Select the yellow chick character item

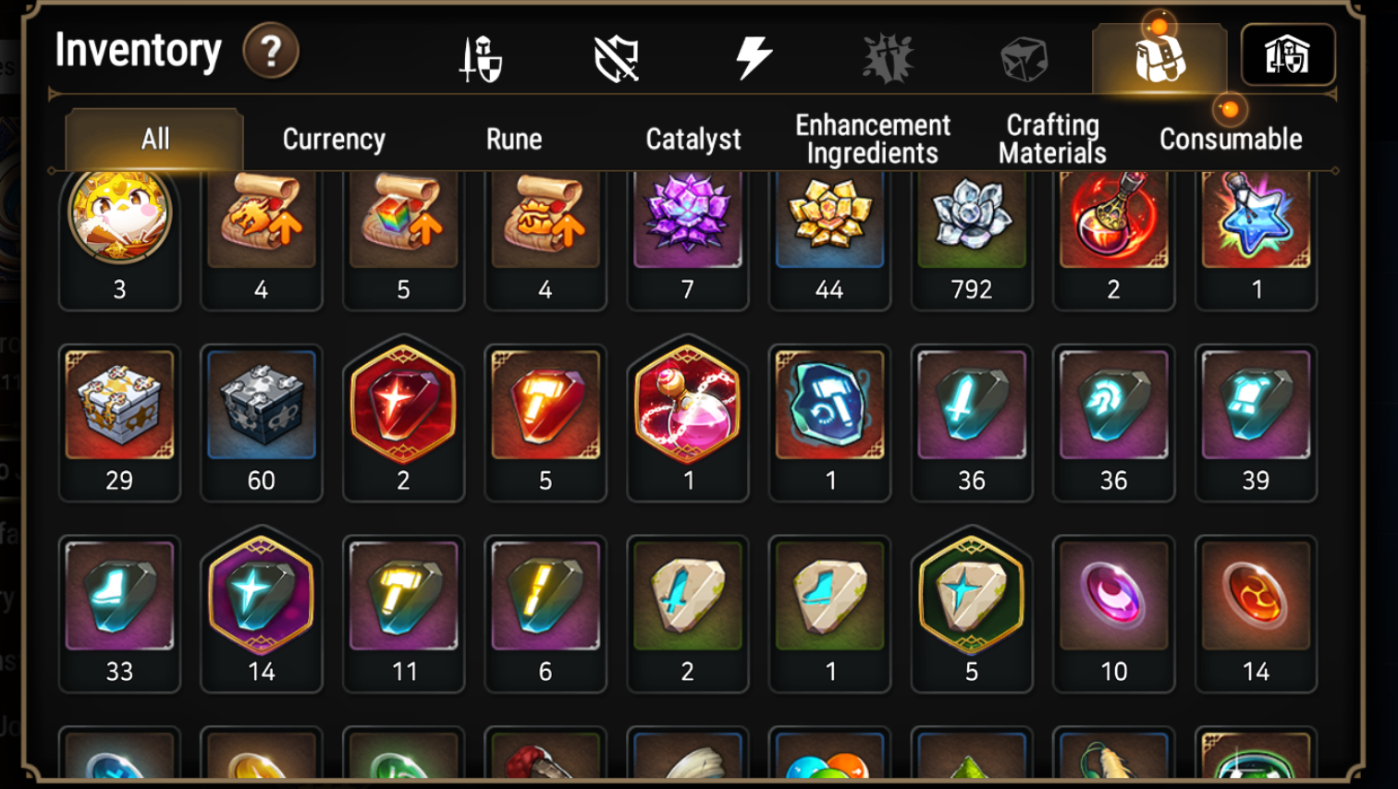pyautogui.click(x=119, y=240)
